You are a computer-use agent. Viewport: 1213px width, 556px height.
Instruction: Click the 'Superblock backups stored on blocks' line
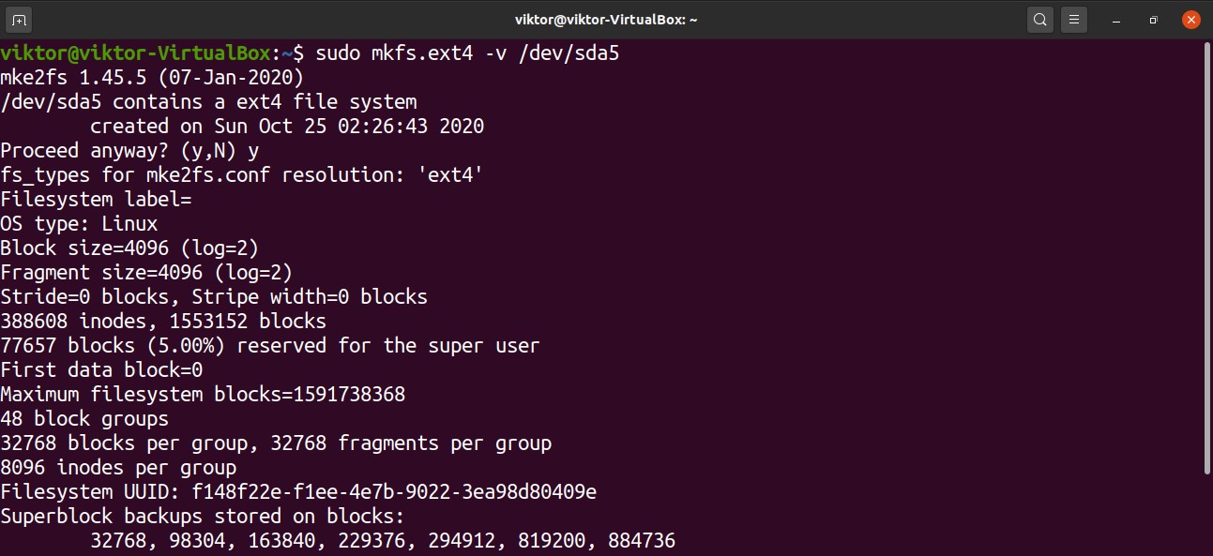click(203, 516)
